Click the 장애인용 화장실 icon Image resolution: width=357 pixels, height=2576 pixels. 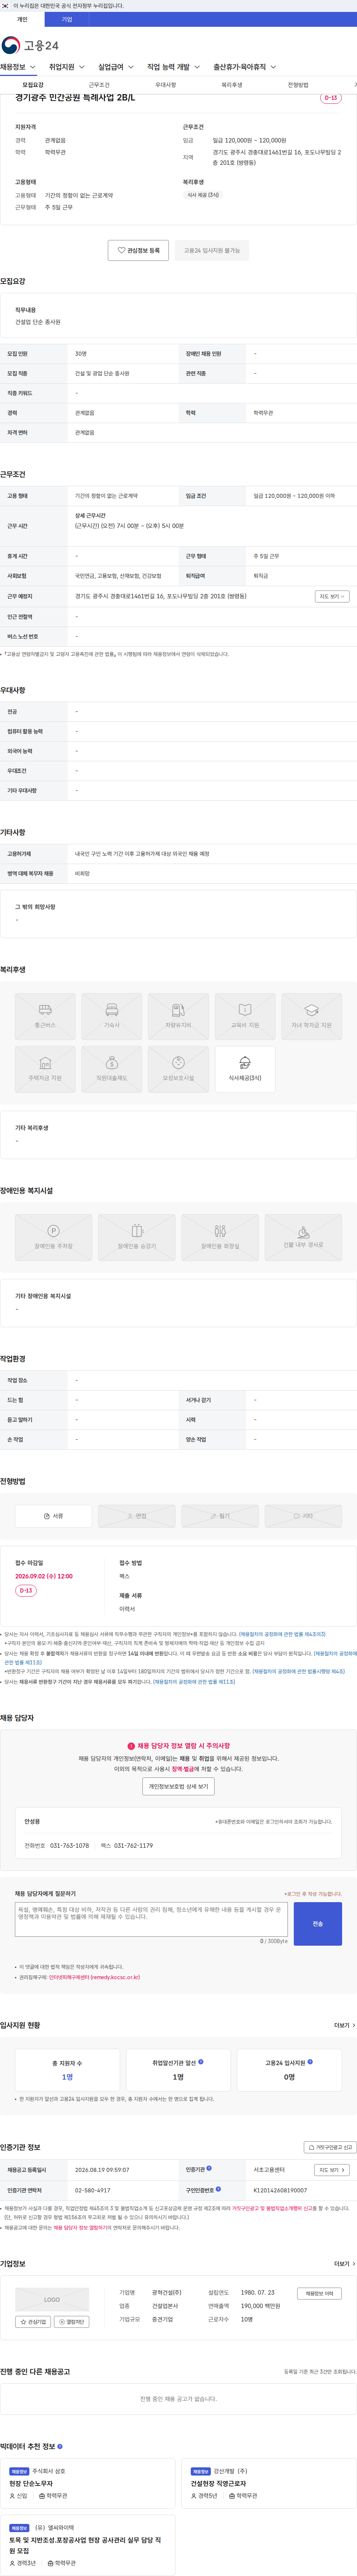tap(220, 1238)
